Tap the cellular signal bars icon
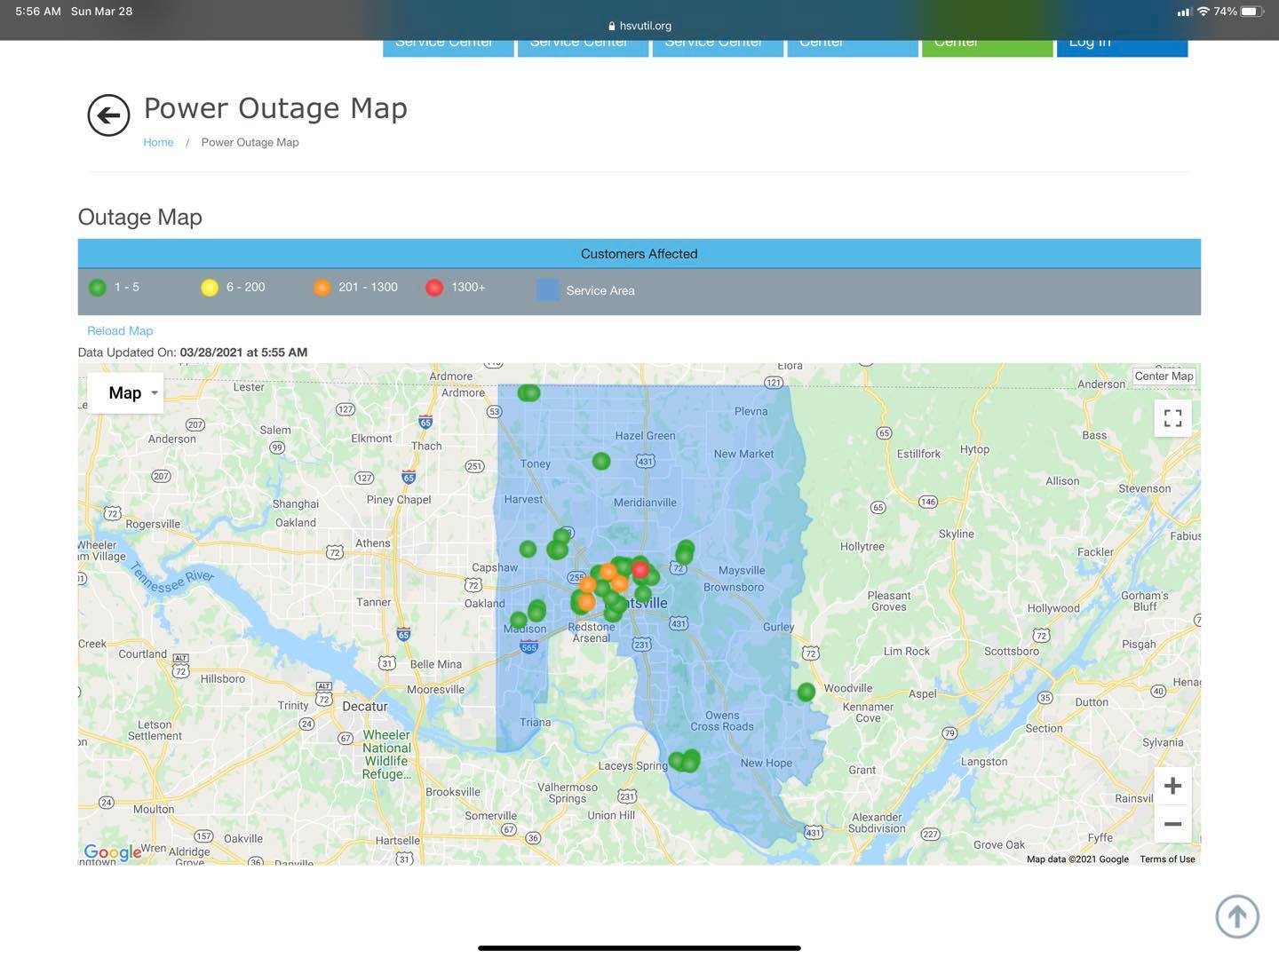Viewport: 1279px width, 958px height. pos(1184,12)
